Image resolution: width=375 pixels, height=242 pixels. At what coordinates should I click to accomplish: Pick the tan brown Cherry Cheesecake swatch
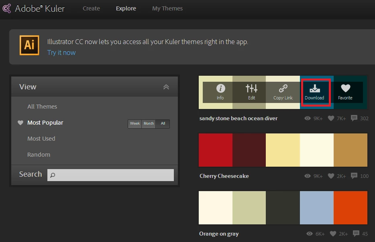click(351, 150)
